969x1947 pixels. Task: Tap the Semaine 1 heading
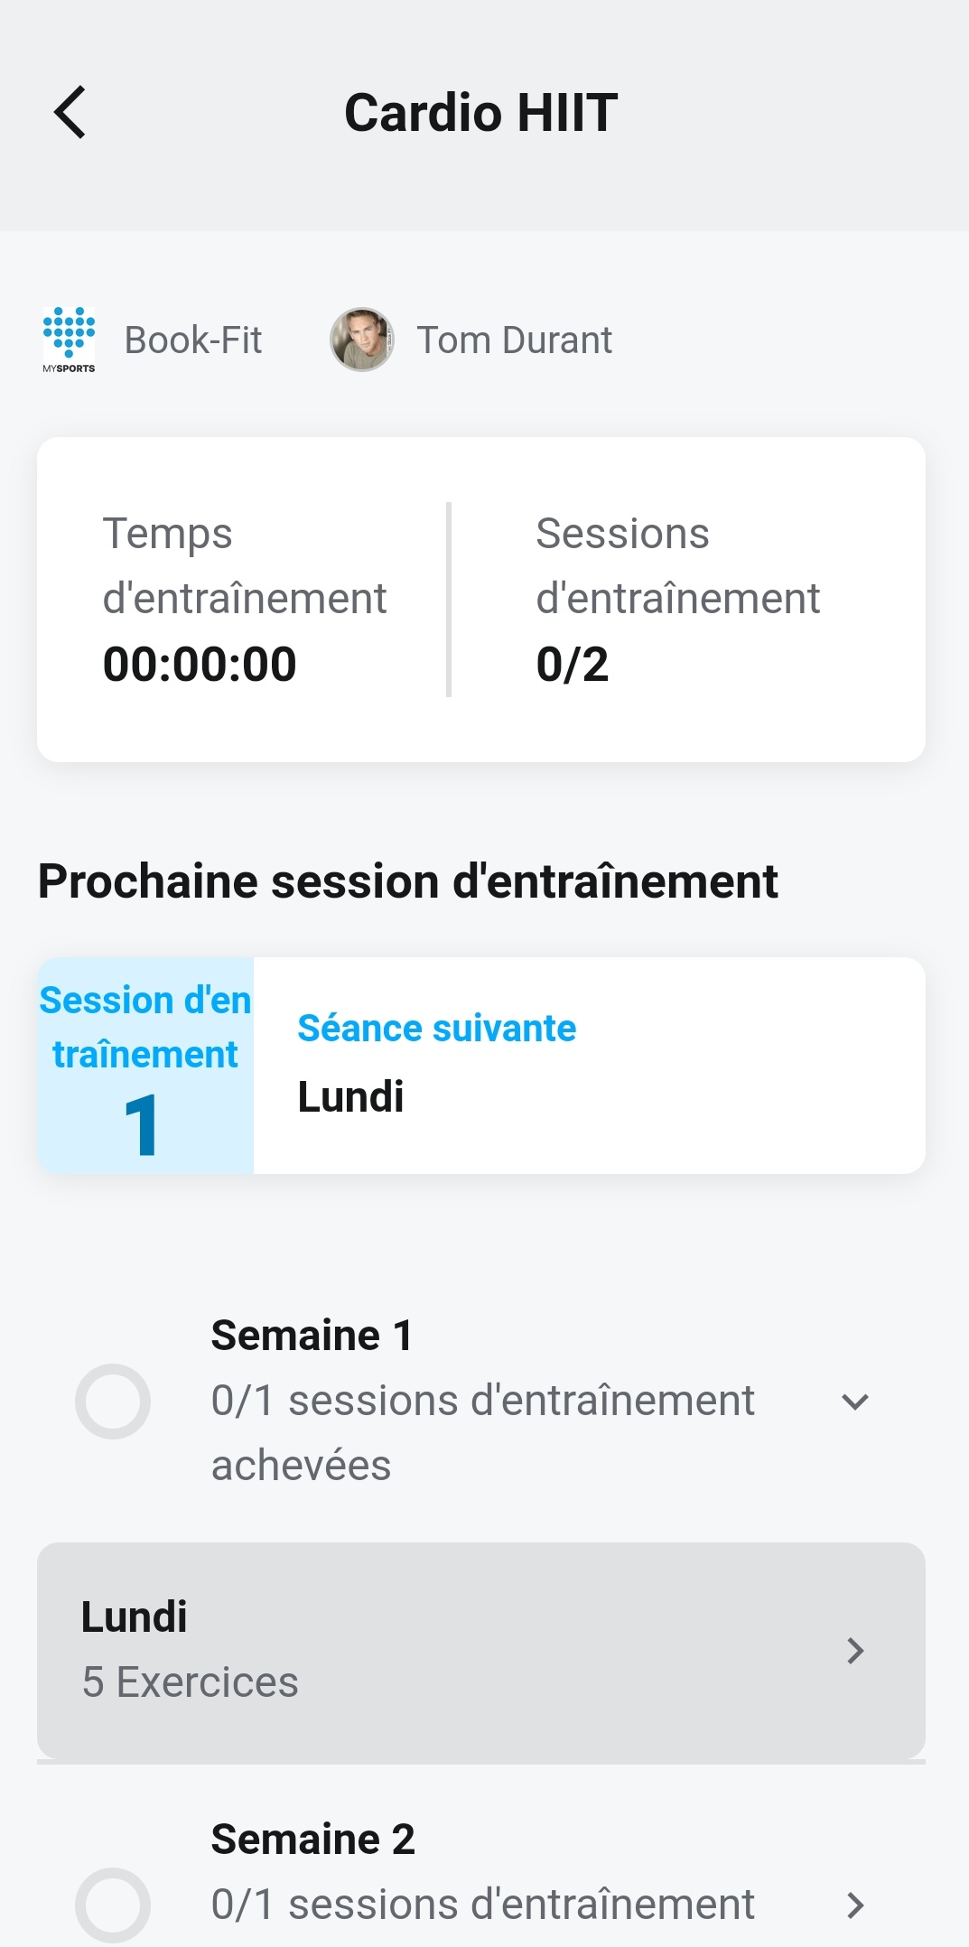pyautogui.click(x=312, y=1335)
